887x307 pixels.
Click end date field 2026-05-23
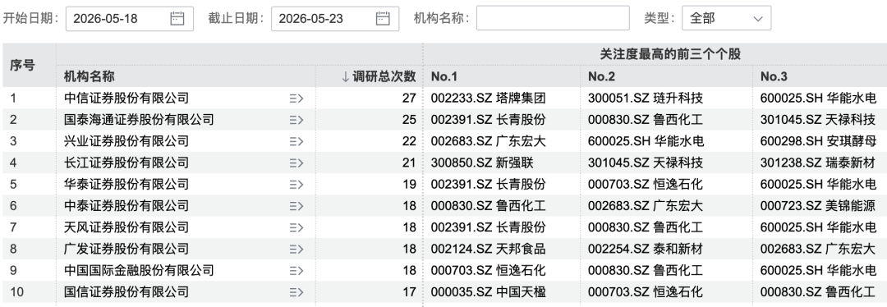[335, 18]
